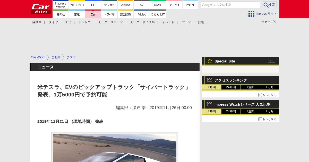Screen dimensions: 309x162
Task: Open the Impress Watch site tab
Action: click(61, 5)
